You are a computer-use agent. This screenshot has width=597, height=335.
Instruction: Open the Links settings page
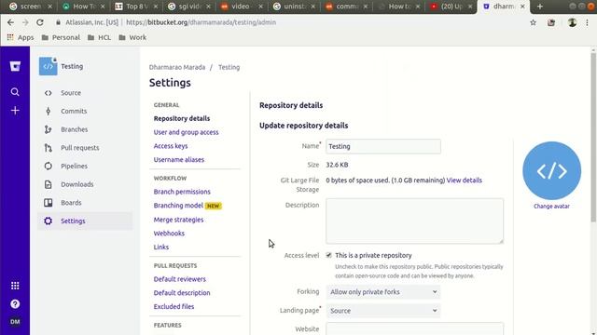point(161,247)
